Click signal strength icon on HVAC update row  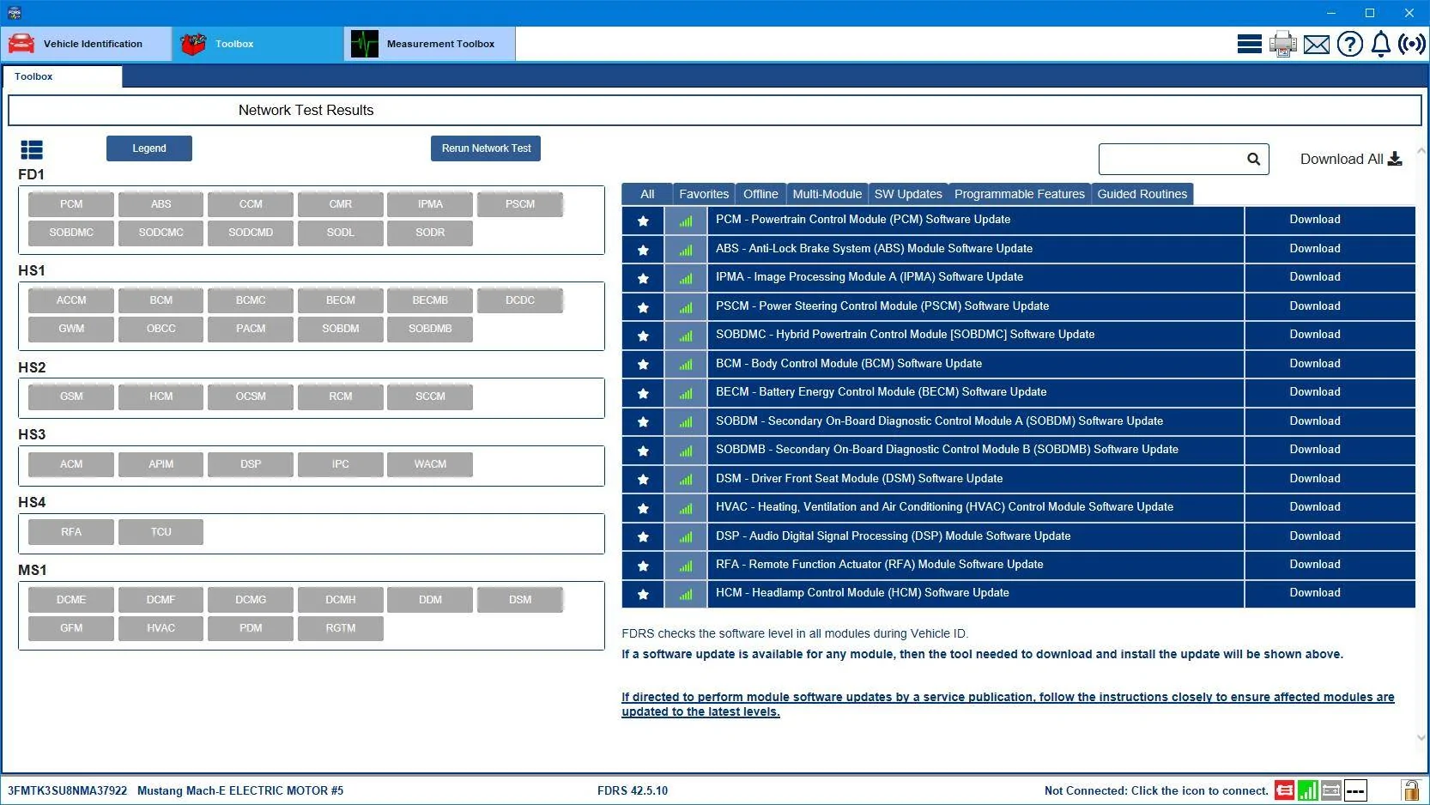point(686,508)
